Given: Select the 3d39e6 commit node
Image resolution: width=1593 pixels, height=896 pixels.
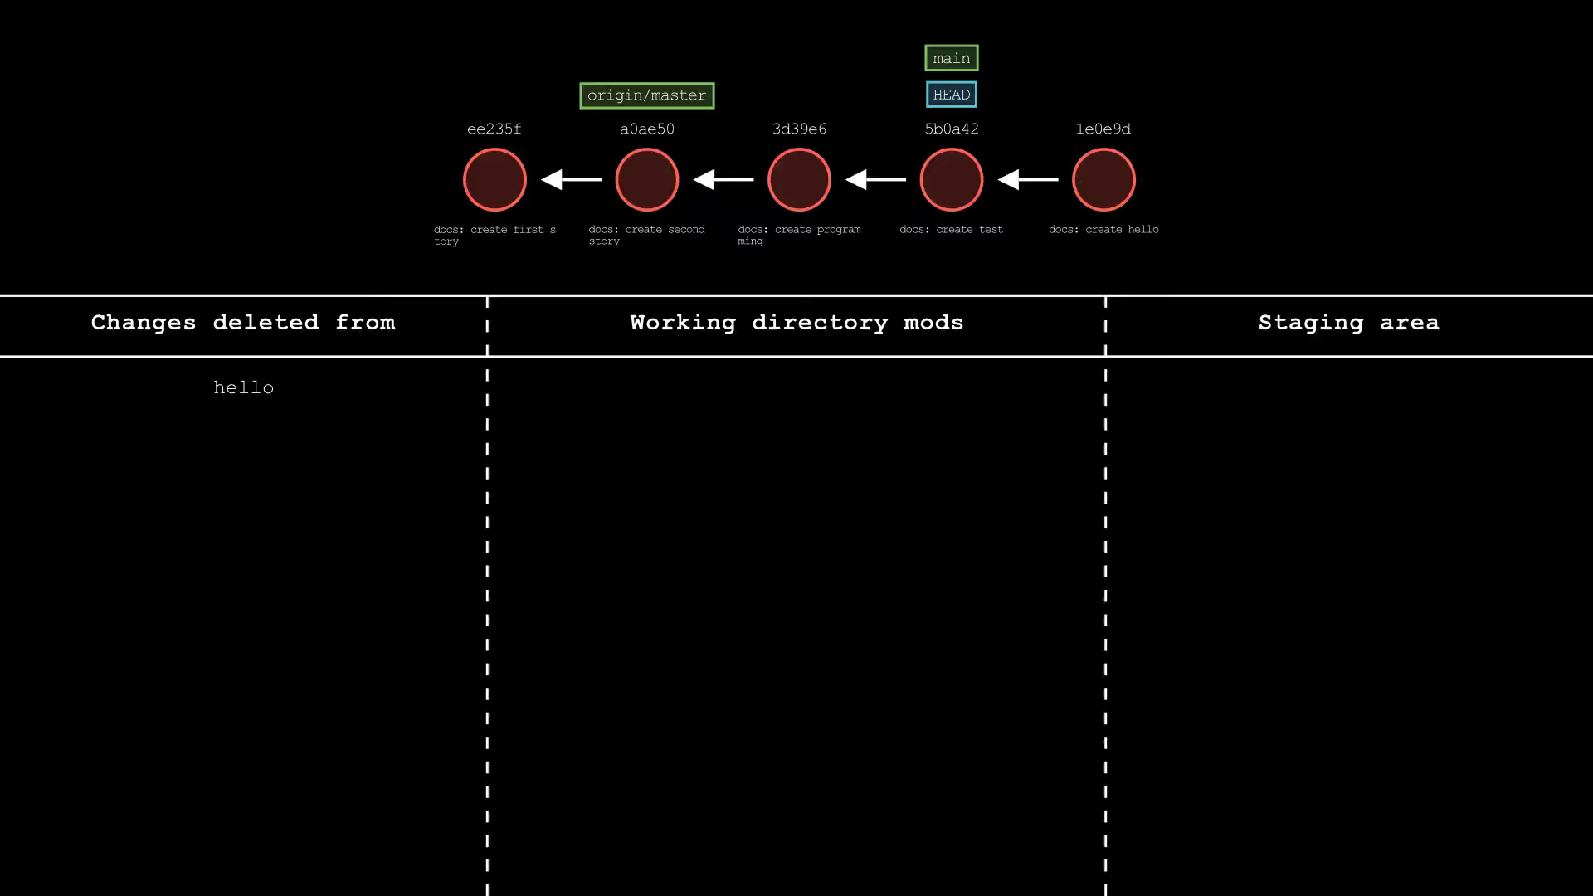Looking at the screenshot, I should click(x=799, y=179).
